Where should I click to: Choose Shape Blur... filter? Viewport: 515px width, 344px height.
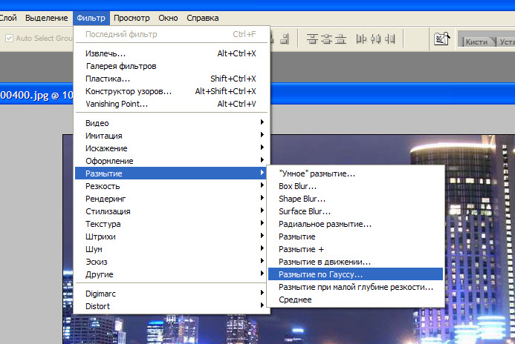(x=355, y=199)
